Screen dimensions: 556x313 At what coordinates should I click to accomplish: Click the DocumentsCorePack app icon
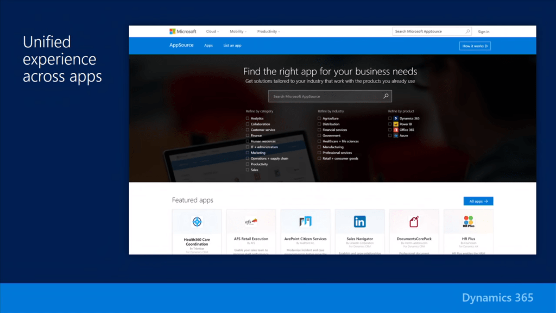click(414, 221)
